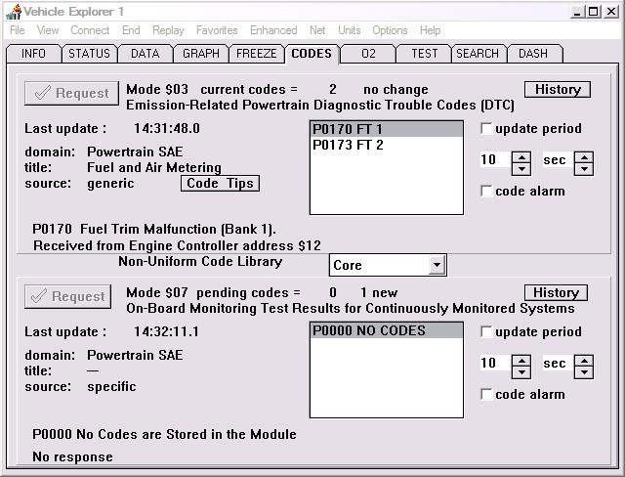Select code P0173 FT 2 in list

pos(348,145)
